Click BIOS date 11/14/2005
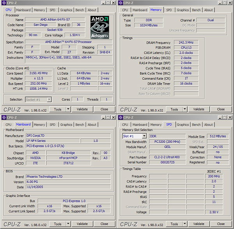 68,187
